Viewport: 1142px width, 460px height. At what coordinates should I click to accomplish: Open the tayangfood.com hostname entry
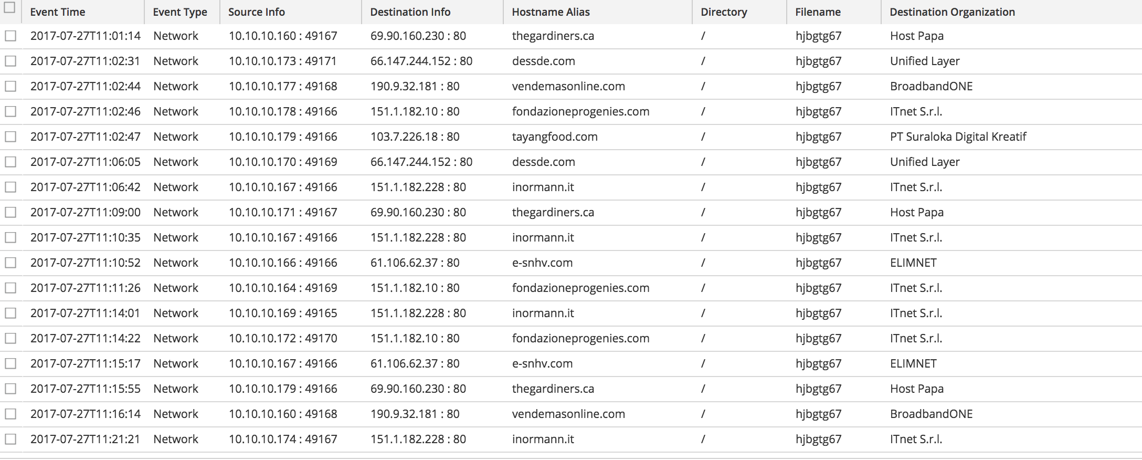point(555,137)
